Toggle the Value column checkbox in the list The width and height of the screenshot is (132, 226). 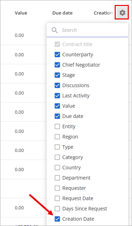click(x=57, y=106)
